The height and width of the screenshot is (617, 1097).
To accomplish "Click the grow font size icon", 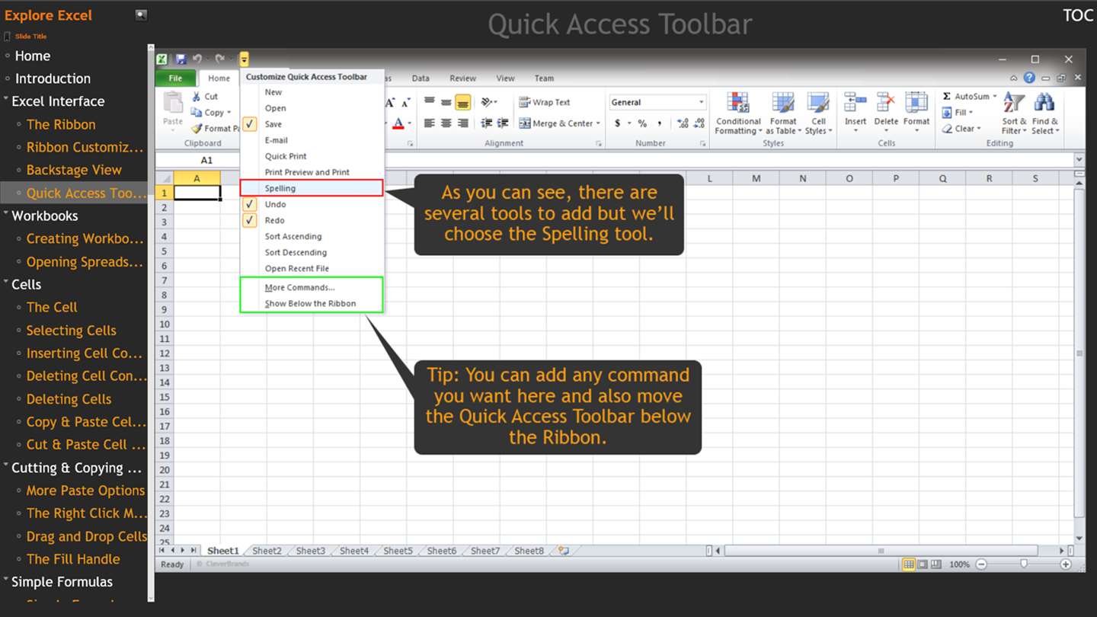I will point(391,102).
